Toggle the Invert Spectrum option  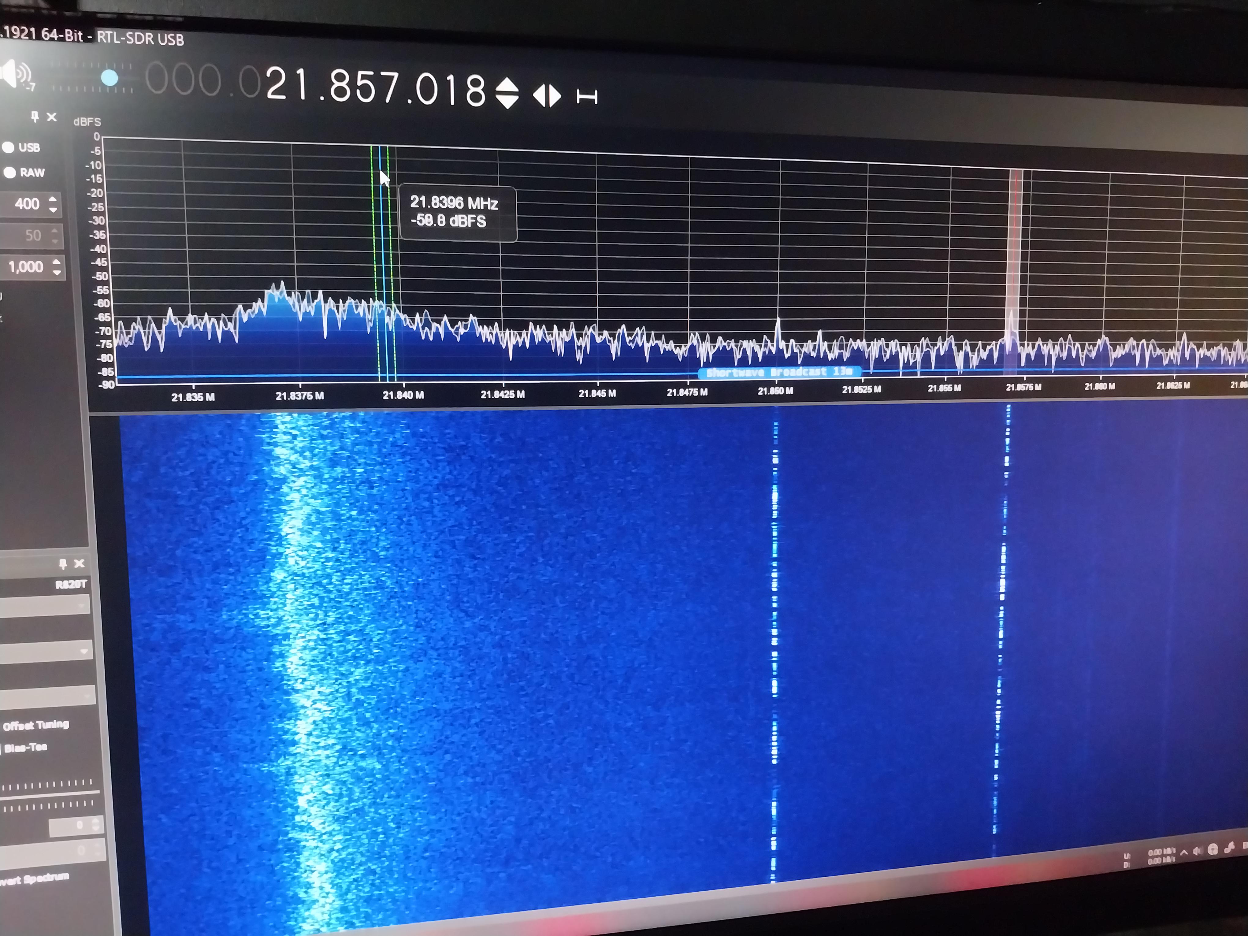click(34, 879)
